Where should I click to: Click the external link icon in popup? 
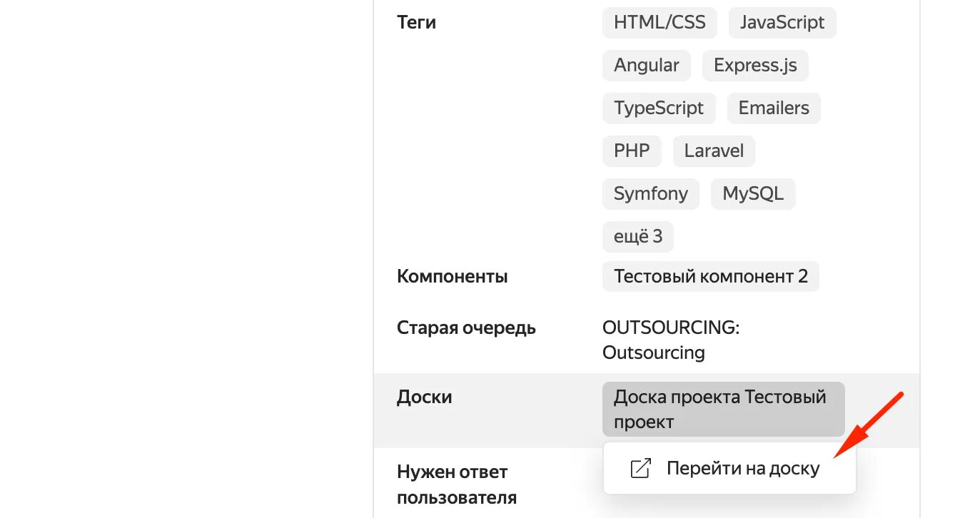pos(640,469)
